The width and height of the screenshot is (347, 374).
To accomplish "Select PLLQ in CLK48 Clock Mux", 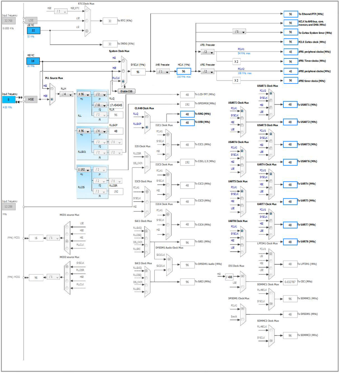I will [147, 117].
